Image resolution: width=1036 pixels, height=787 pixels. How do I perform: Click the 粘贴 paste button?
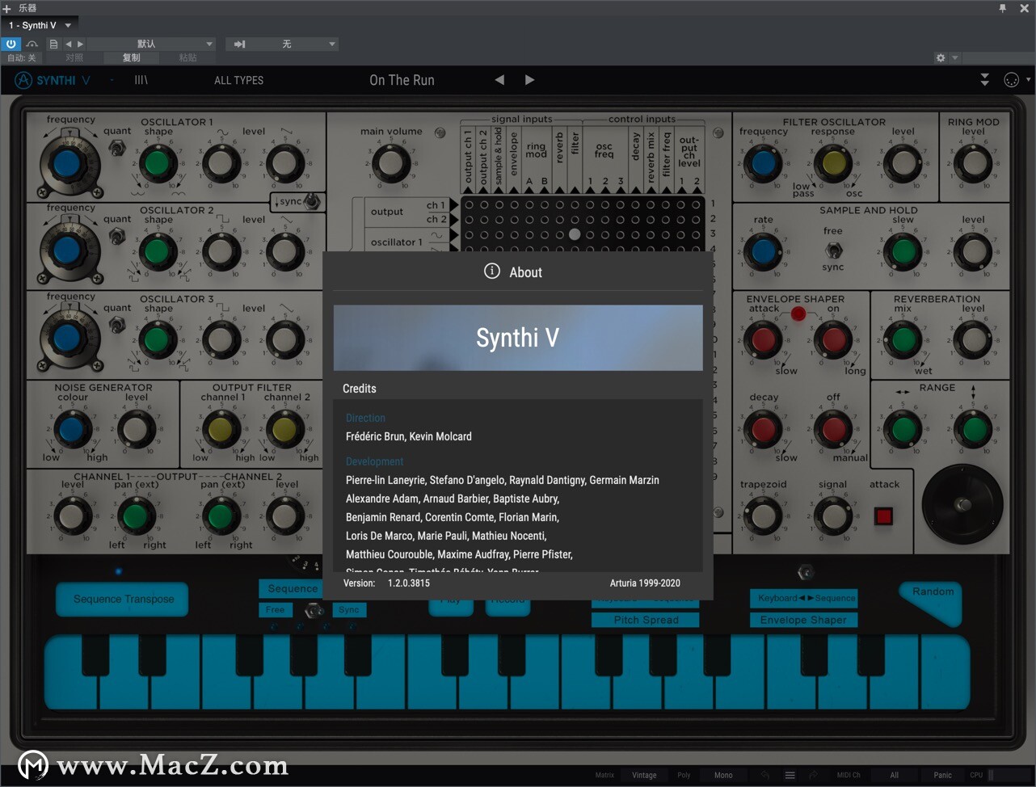(187, 58)
